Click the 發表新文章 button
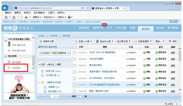The image size is (183, 106). coord(47,41)
